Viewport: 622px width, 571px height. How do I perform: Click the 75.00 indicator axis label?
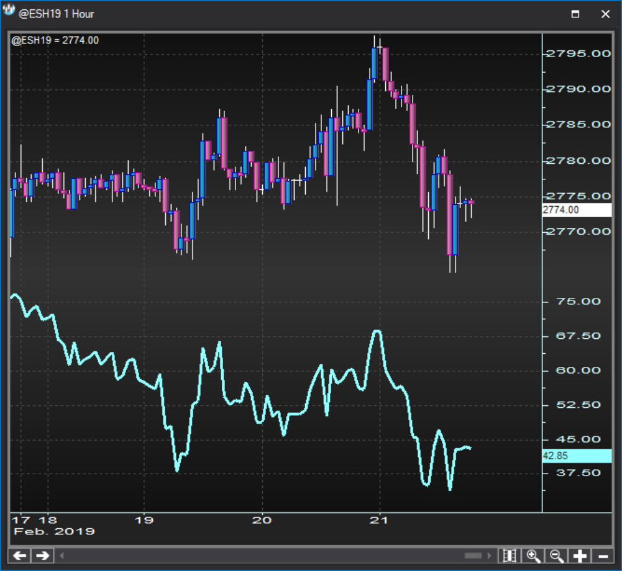pos(579,302)
